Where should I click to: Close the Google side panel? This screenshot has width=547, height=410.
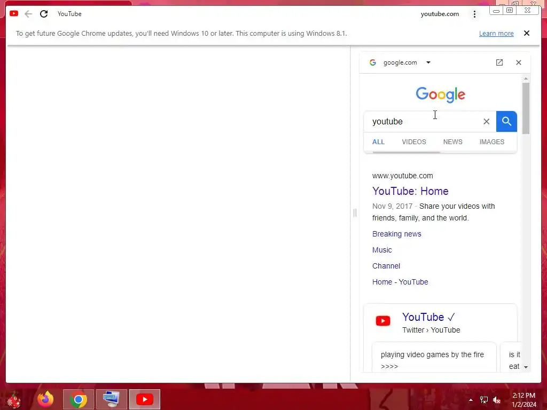tap(519, 62)
